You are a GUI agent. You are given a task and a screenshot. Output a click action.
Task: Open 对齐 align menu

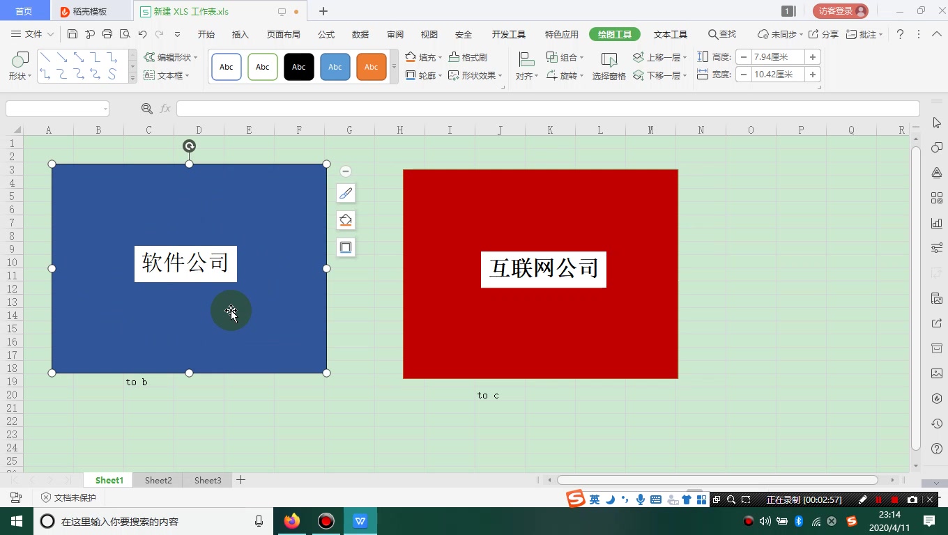pyautogui.click(x=526, y=67)
